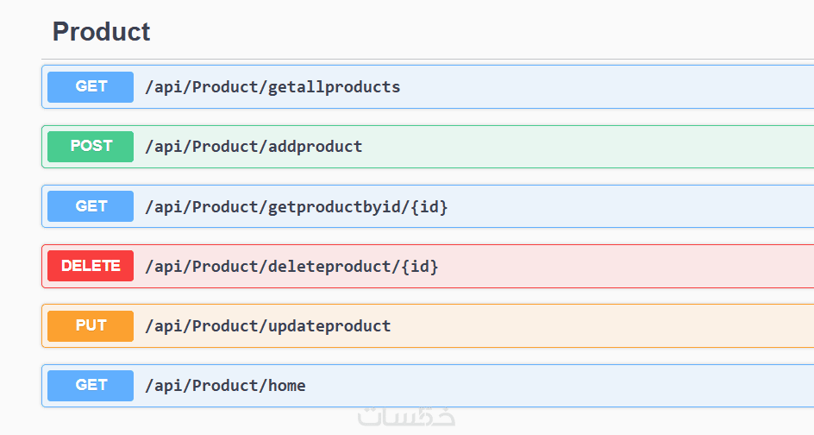Open the blue getallproducts operation row

pyautogui.click(x=604, y=87)
